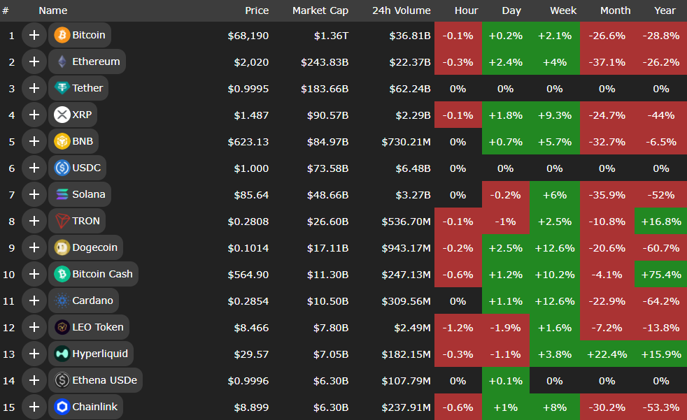Click the Hyperliquid logo icon
This screenshot has height=420, width=687.
[62, 354]
